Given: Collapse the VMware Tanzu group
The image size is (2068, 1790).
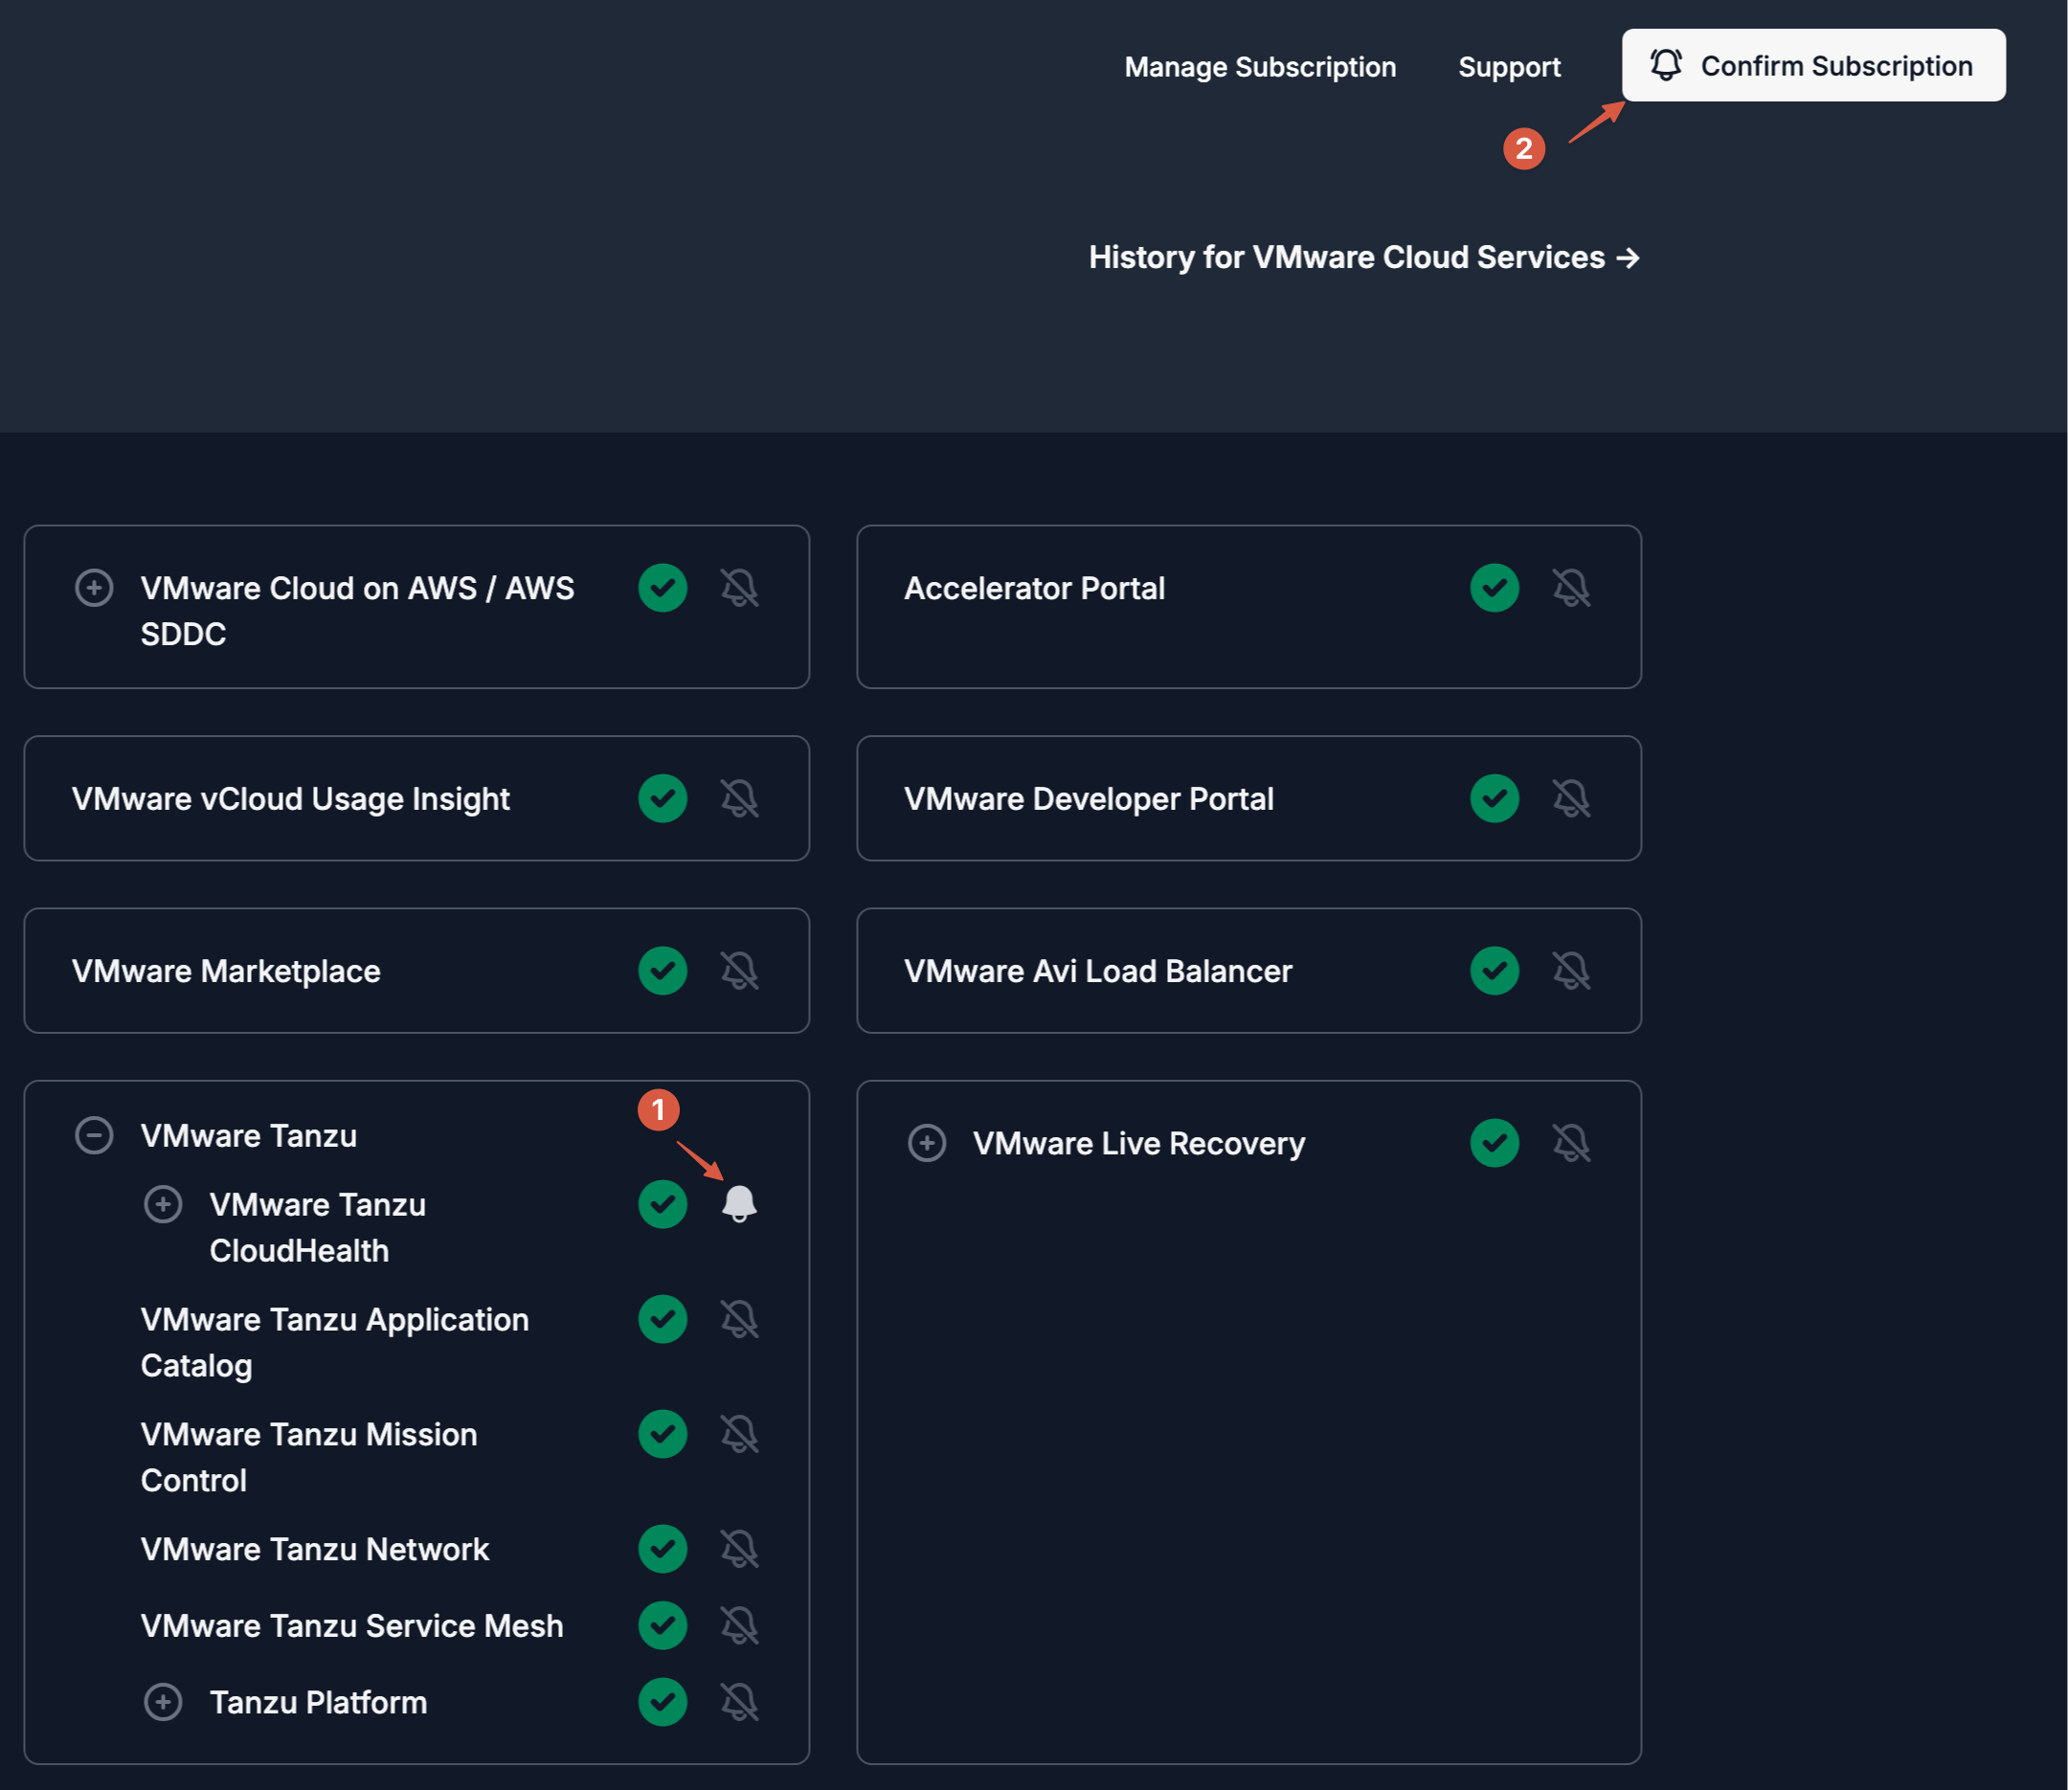Looking at the screenshot, I should pyautogui.click(x=94, y=1134).
